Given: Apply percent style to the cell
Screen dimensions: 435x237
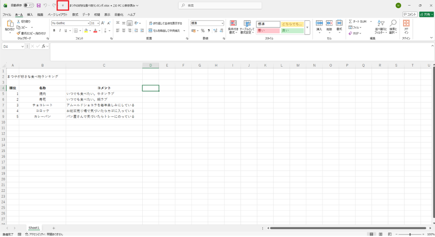Looking at the screenshot, I should (203, 31).
